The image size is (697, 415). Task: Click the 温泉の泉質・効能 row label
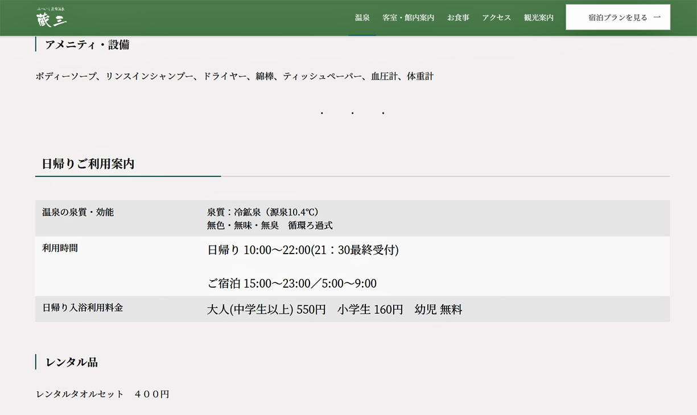pyautogui.click(x=78, y=212)
